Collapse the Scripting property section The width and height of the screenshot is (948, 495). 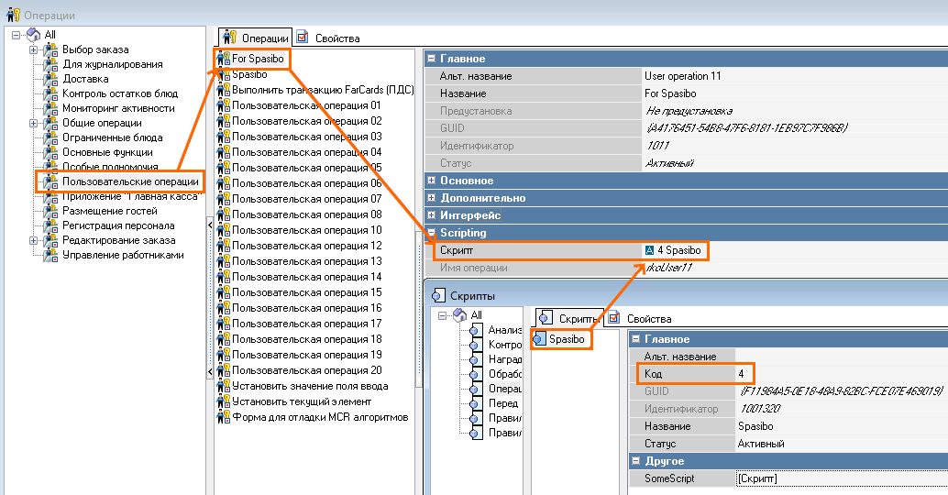pyautogui.click(x=432, y=233)
